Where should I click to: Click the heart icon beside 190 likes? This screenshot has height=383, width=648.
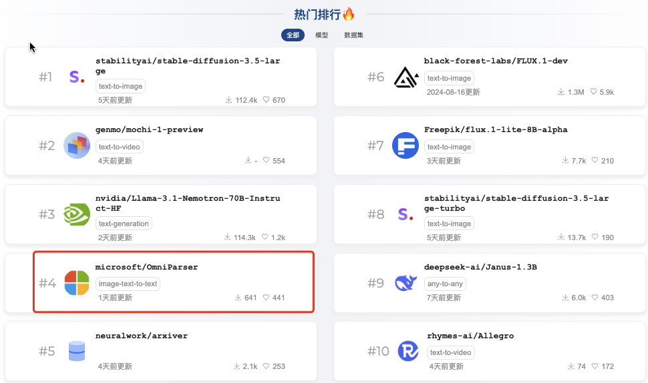[x=595, y=237]
